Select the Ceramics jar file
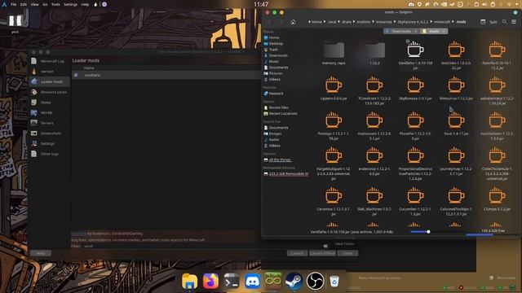522x293 pixels. click(334, 201)
